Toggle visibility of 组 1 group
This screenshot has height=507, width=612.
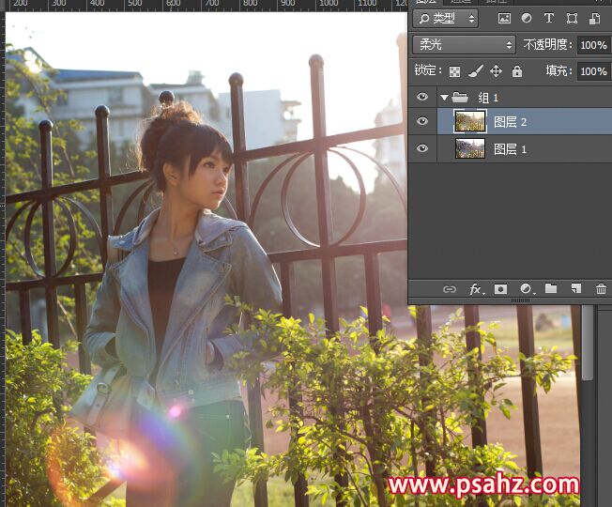click(x=422, y=97)
